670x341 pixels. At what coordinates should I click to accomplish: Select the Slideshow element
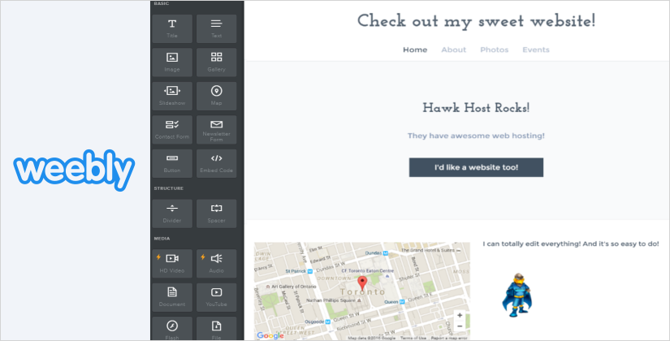(172, 96)
